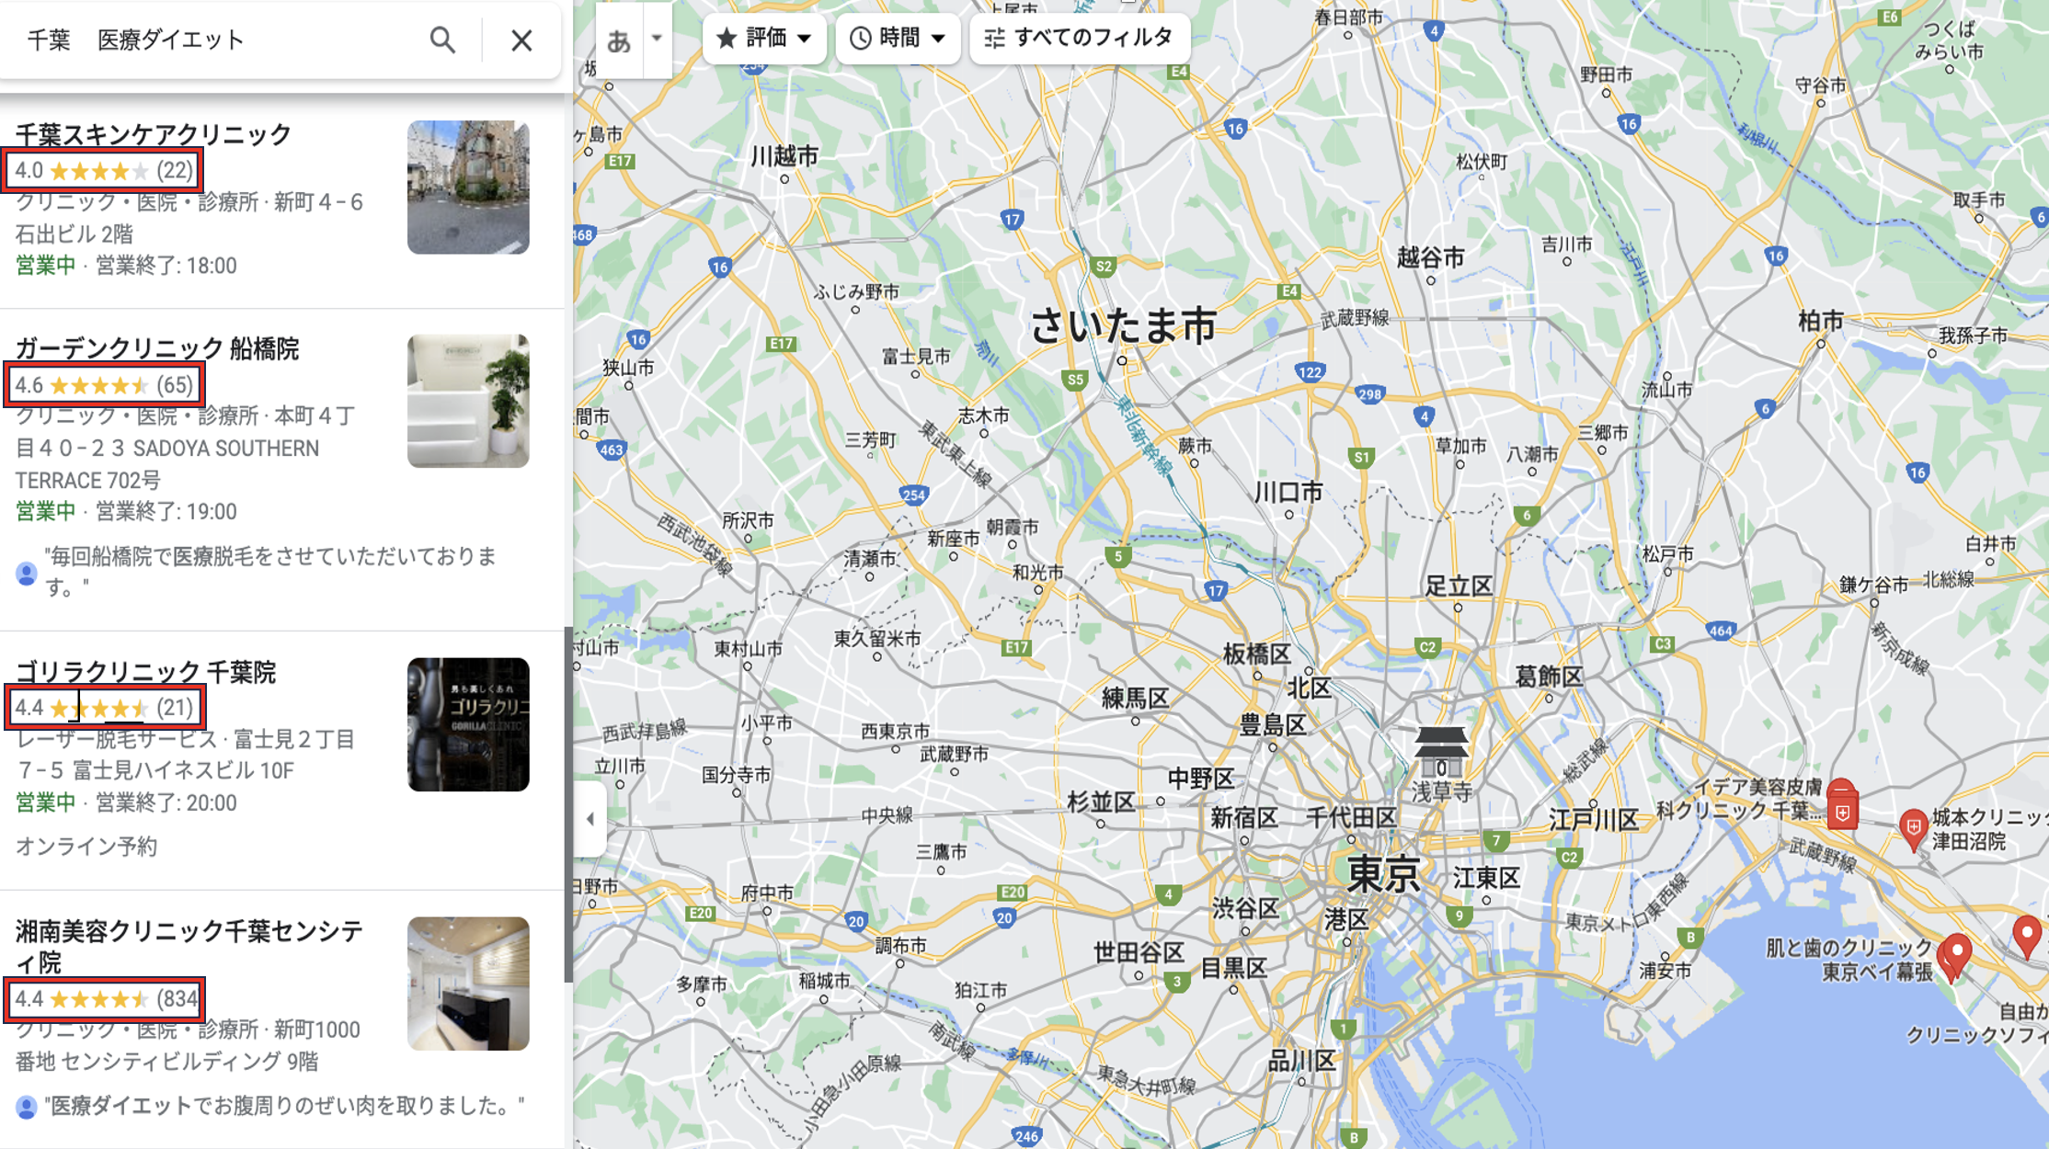The height and width of the screenshot is (1149, 2049).
Task: Open 千葉スキンケアクリニック listing
Action: (x=154, y=134)
